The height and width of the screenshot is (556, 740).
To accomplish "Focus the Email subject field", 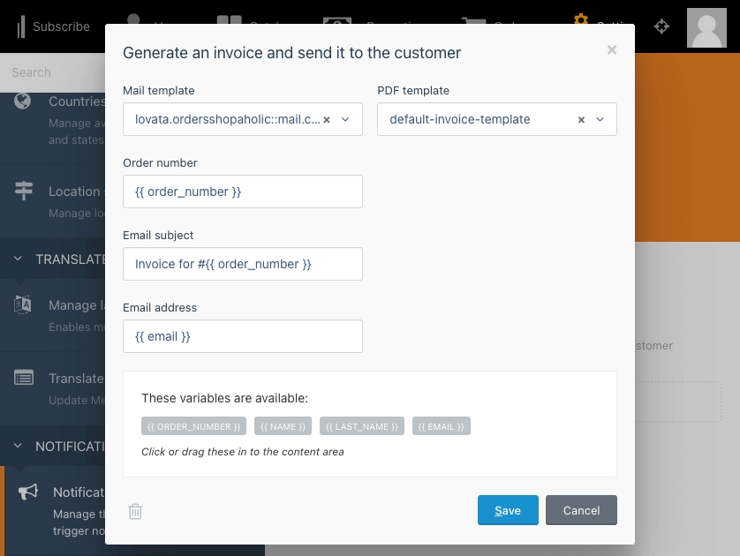I will tap(243, 264).
